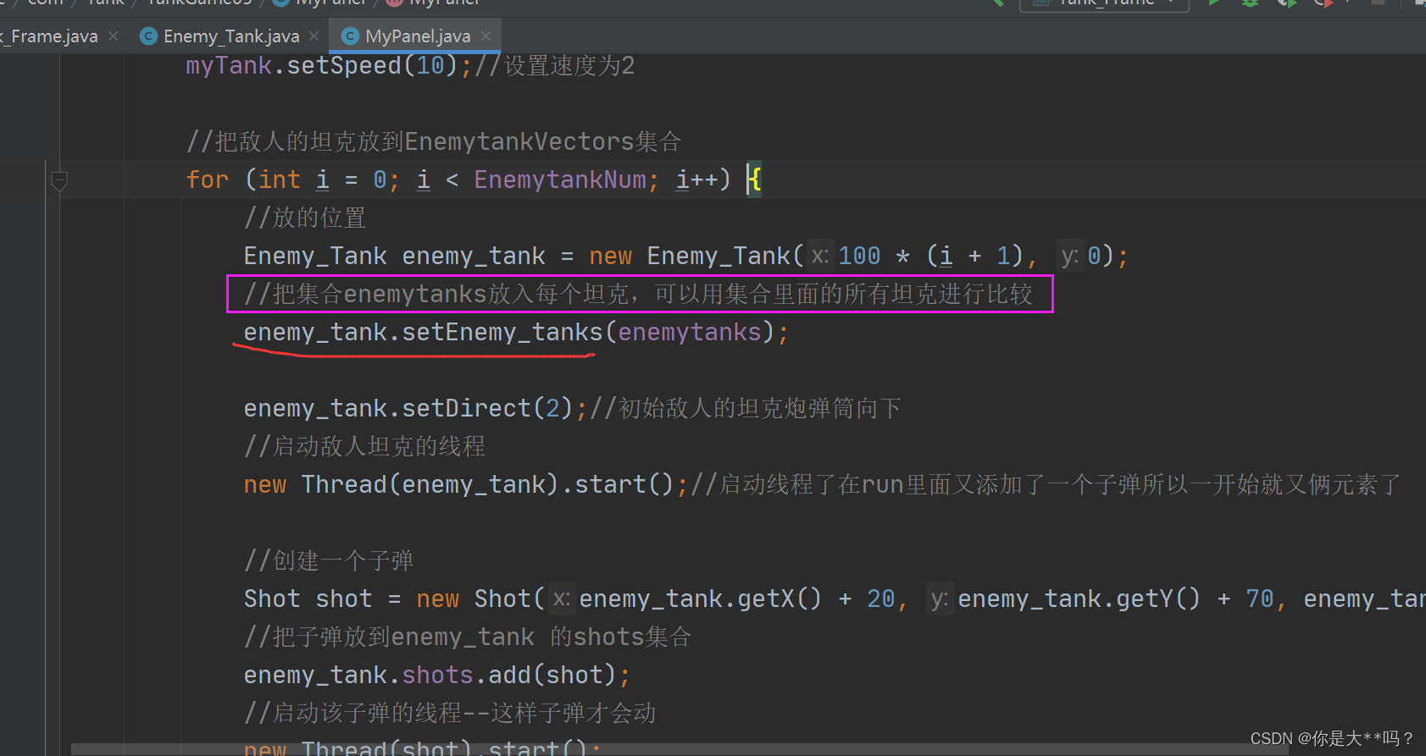The width and height of the screenshot is (1426, 756).
Task: Click the comment about enemytanks集合 comparison
Action: coord(639,294)
